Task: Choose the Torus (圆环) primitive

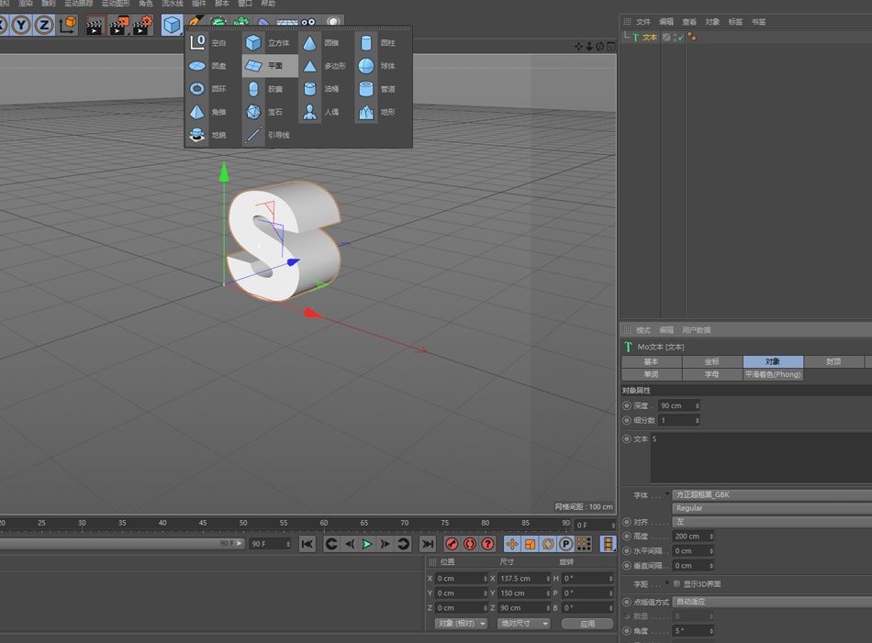Action: (208, 89)
